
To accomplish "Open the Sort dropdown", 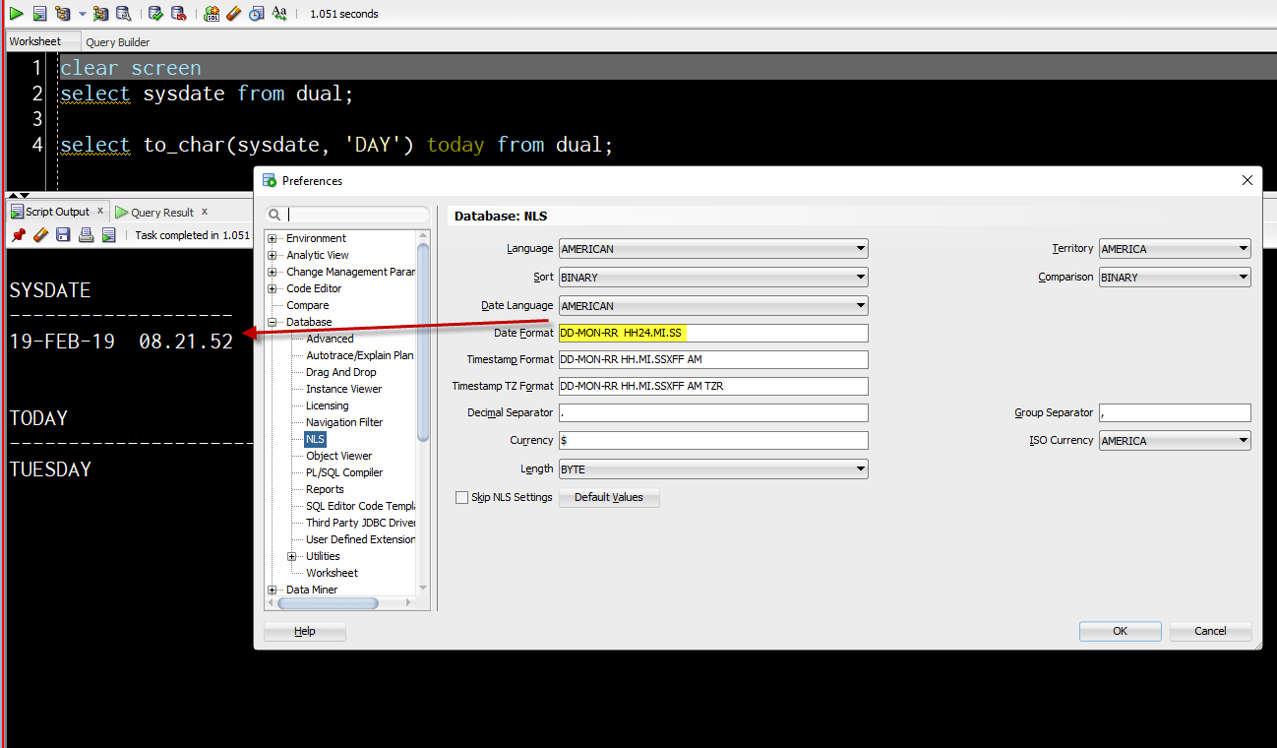I will (x=713, y=278).
